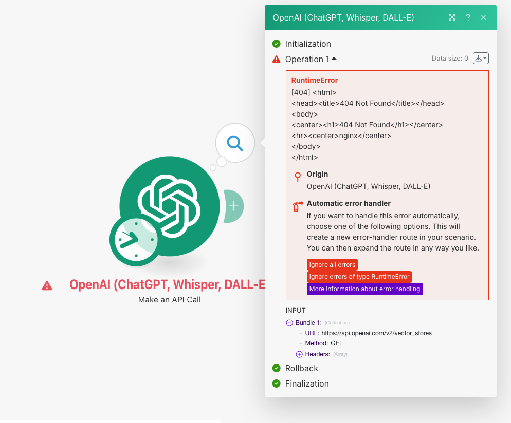Viewport: 511px width, 423px height.
Task: Click the Automatic error handler heading
Action: tap(349, 203)
